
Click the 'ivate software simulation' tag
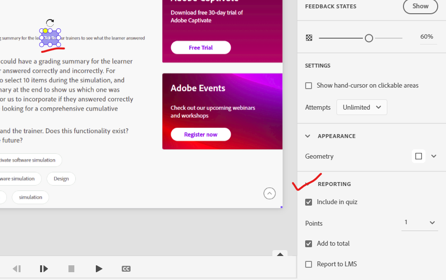[x=31, y=160]
